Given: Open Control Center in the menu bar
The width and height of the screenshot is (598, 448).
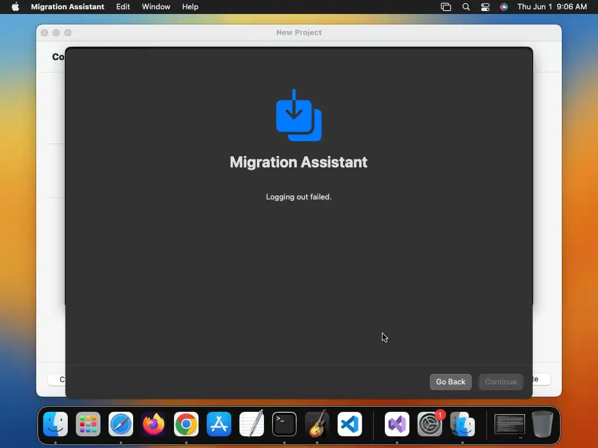Looking at the screenshot, I should pyautogui.click(x=485, y=7).
